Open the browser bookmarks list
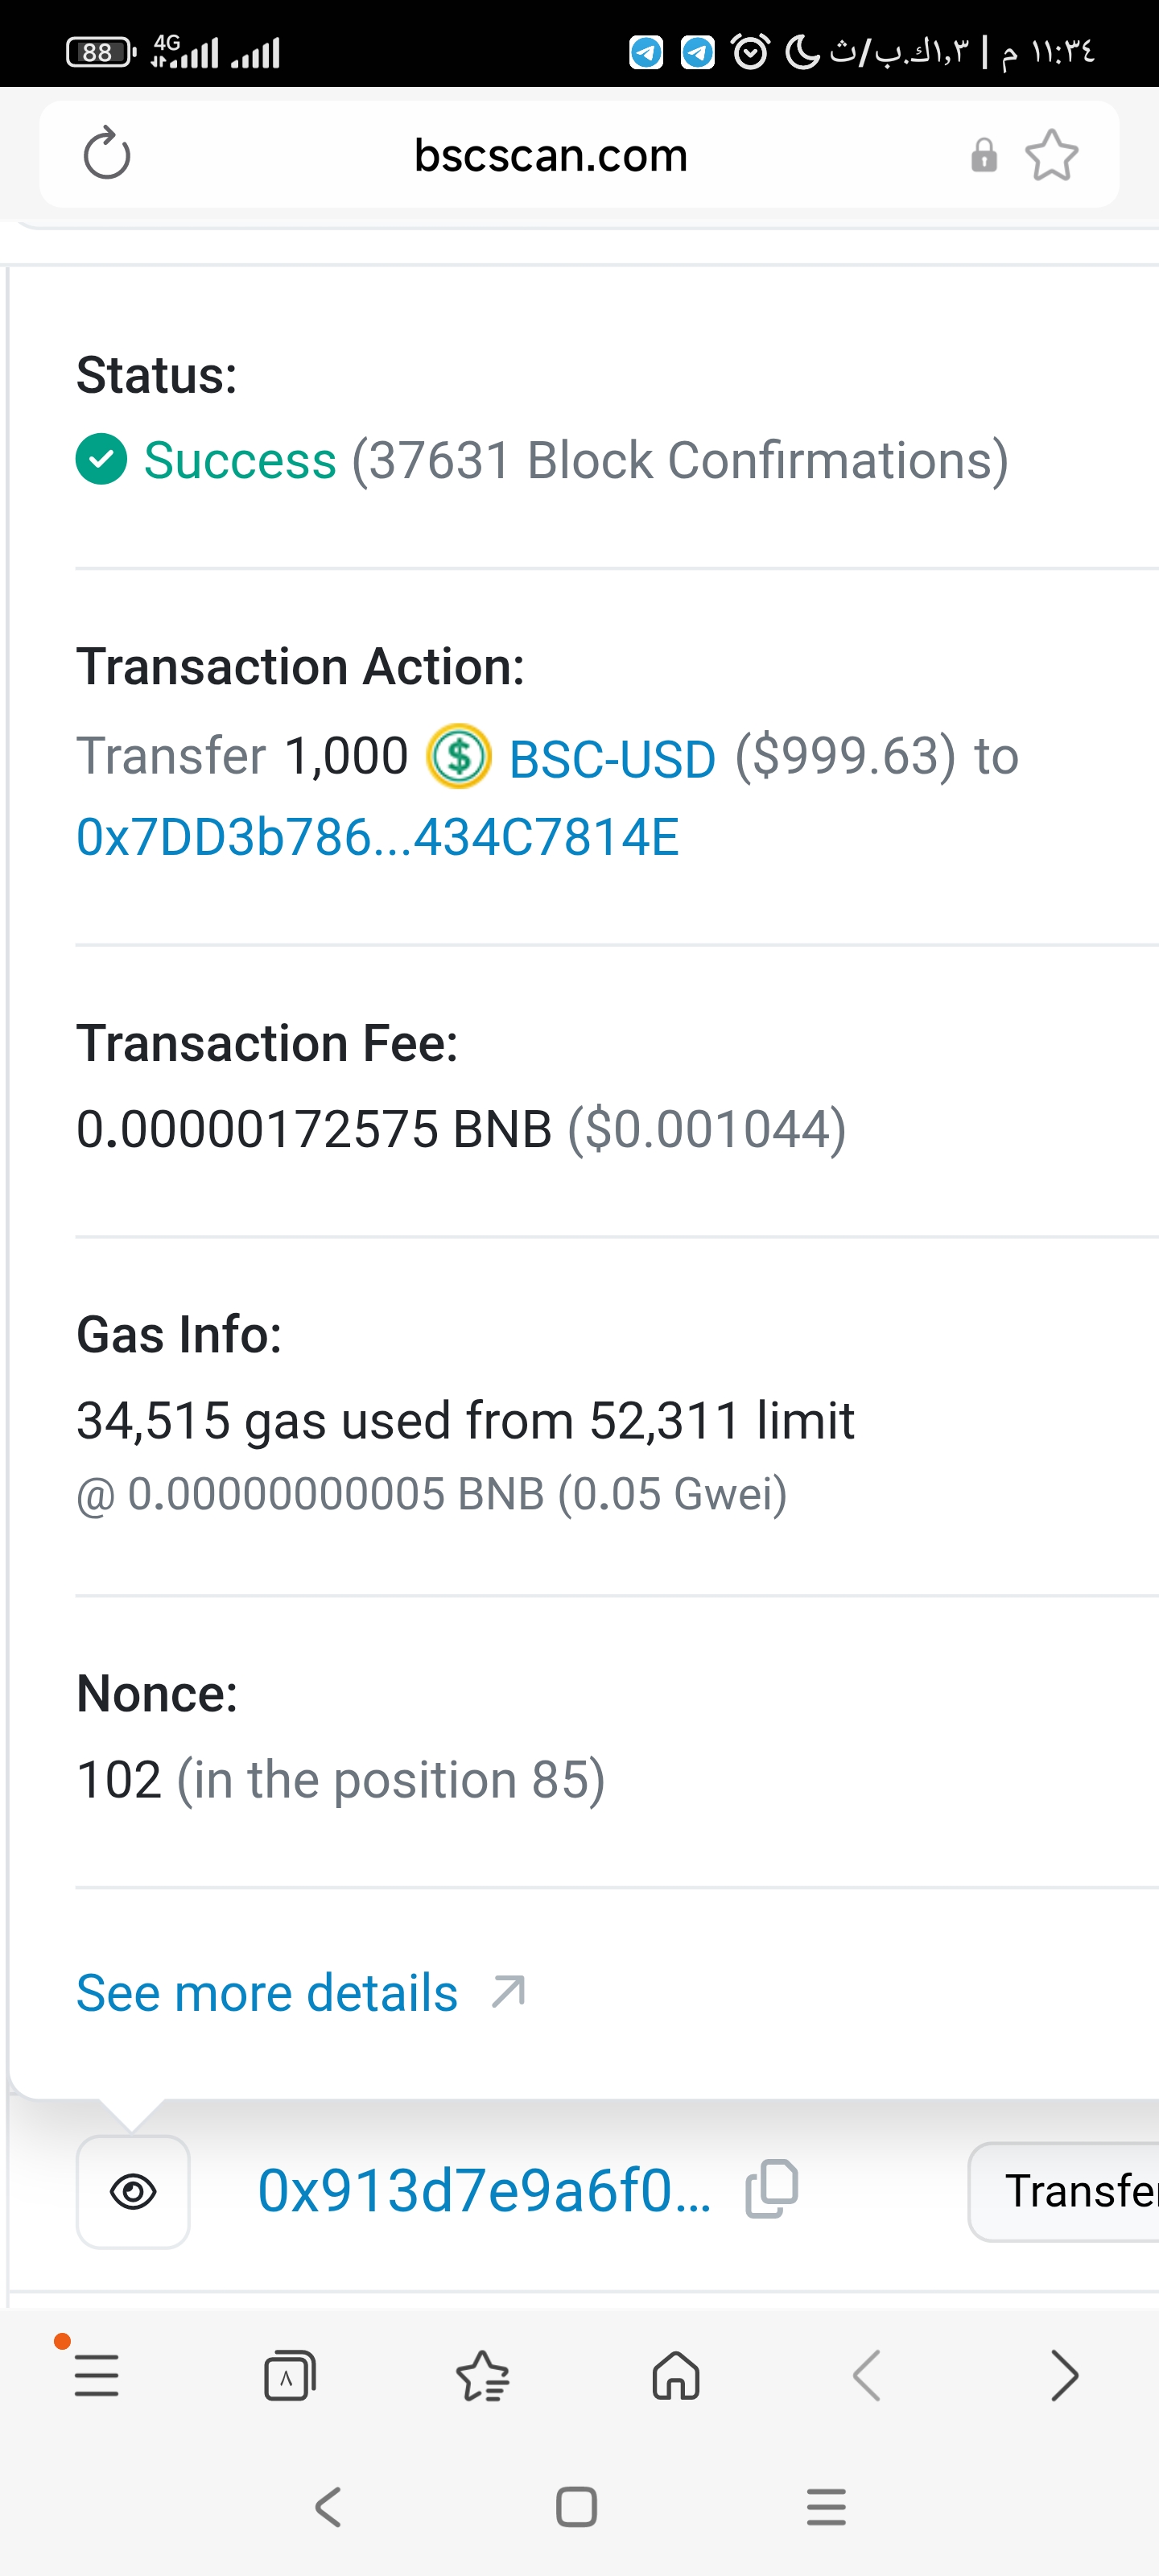 (x=483, y=2375)
